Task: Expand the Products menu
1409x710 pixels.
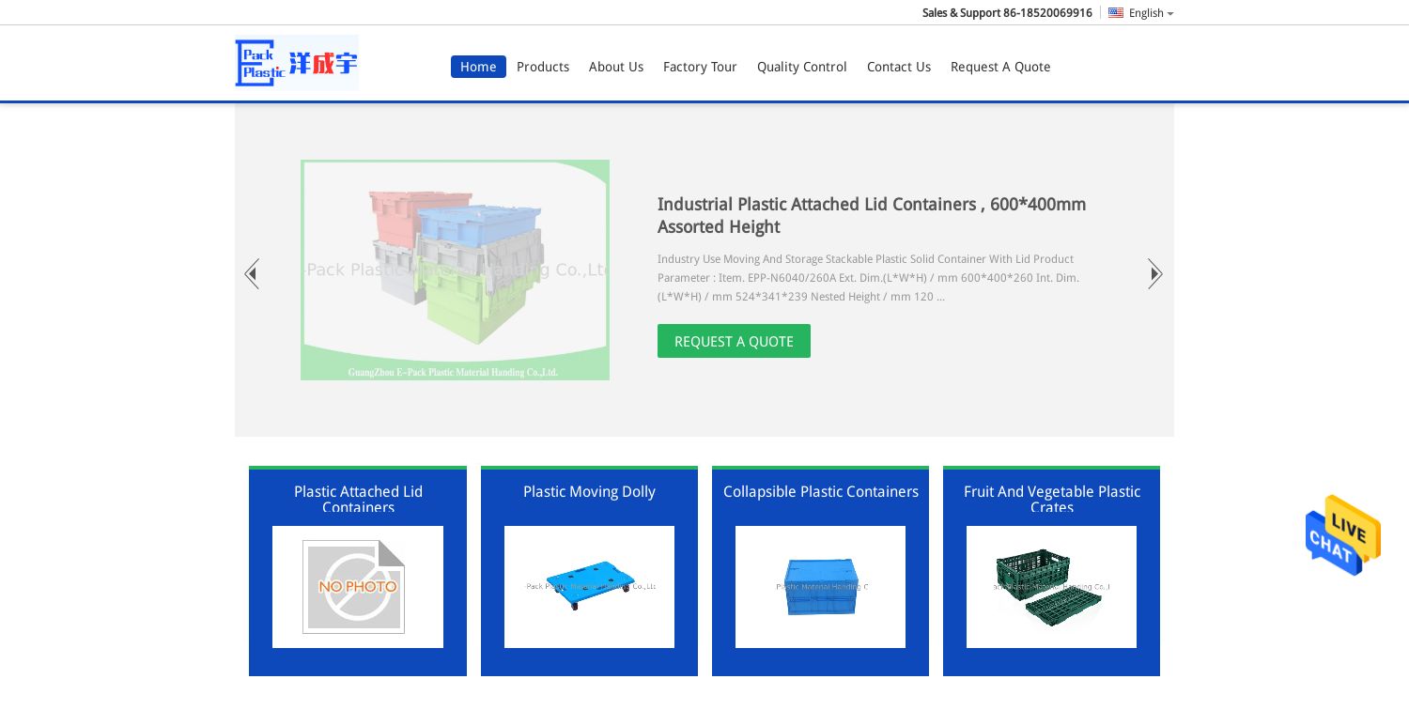Action: pyautogui.click(x=543, y=67)
